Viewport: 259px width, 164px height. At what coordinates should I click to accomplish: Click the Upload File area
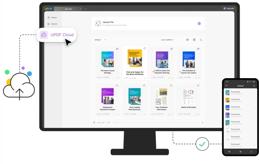click(x=148, y=23)
